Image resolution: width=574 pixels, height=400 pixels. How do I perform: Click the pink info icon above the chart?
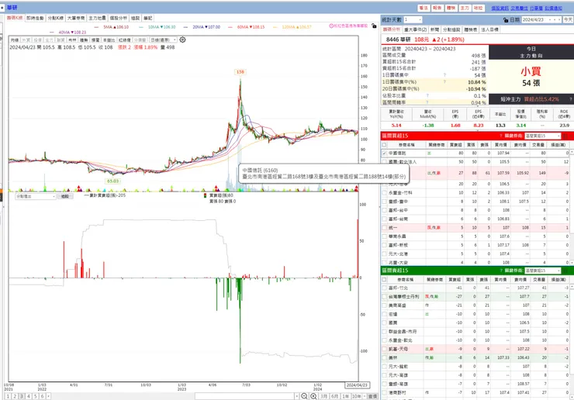(x=331, y=26)
